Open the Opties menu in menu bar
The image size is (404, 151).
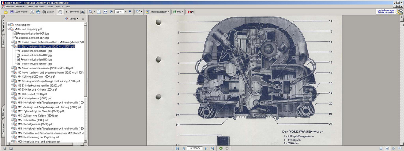50,6
